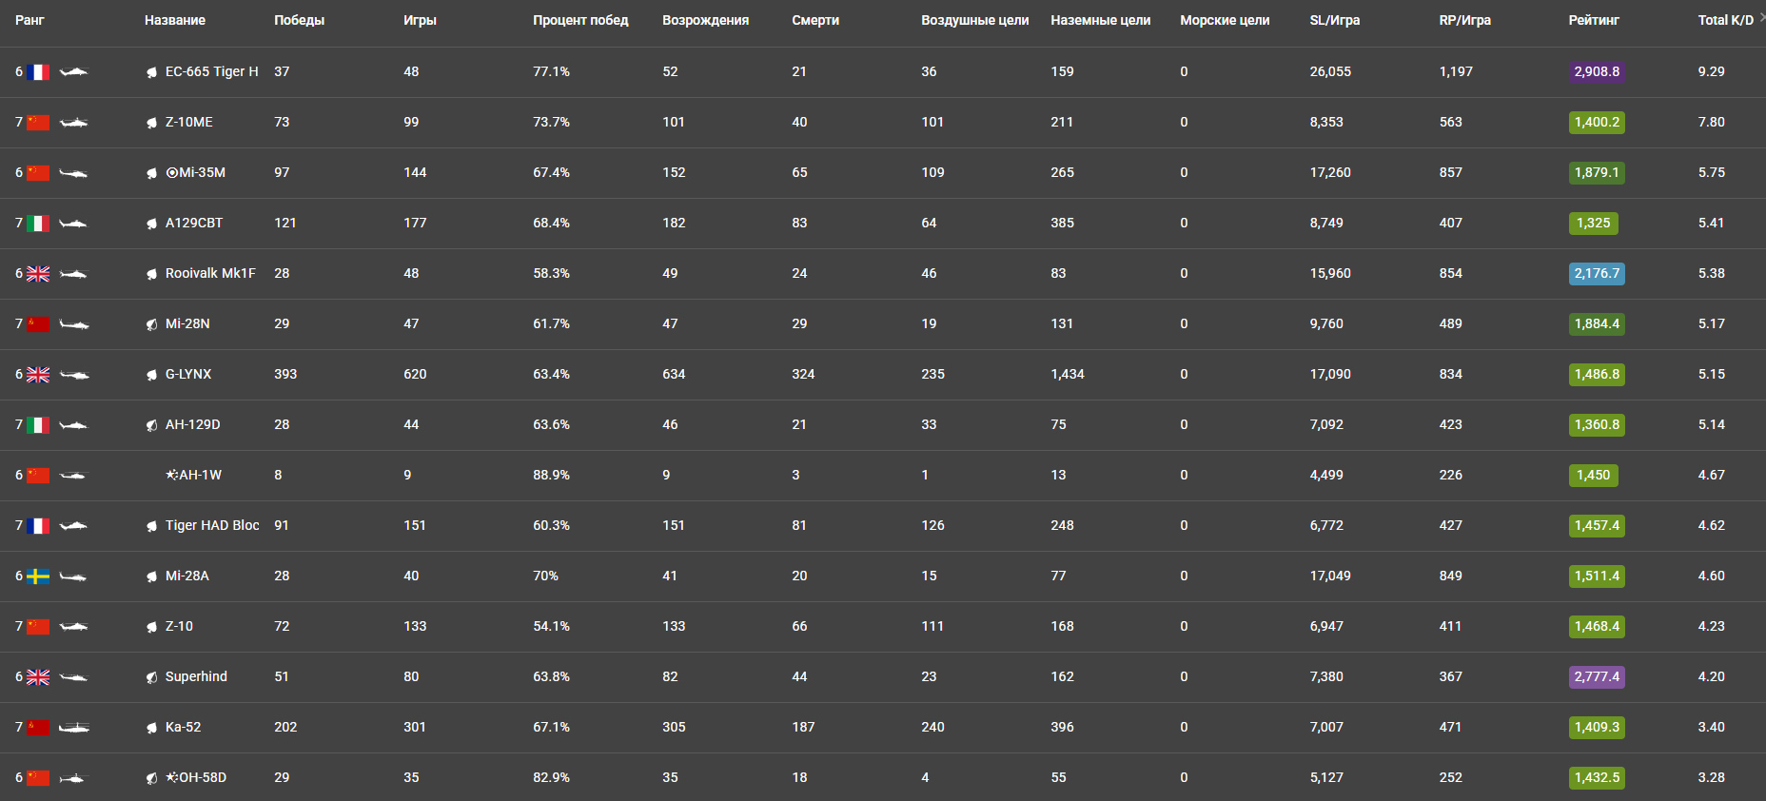Open the Mi-28N vehicle link
The width and height of the screenshot is (1766, 801).
[187, 323]
